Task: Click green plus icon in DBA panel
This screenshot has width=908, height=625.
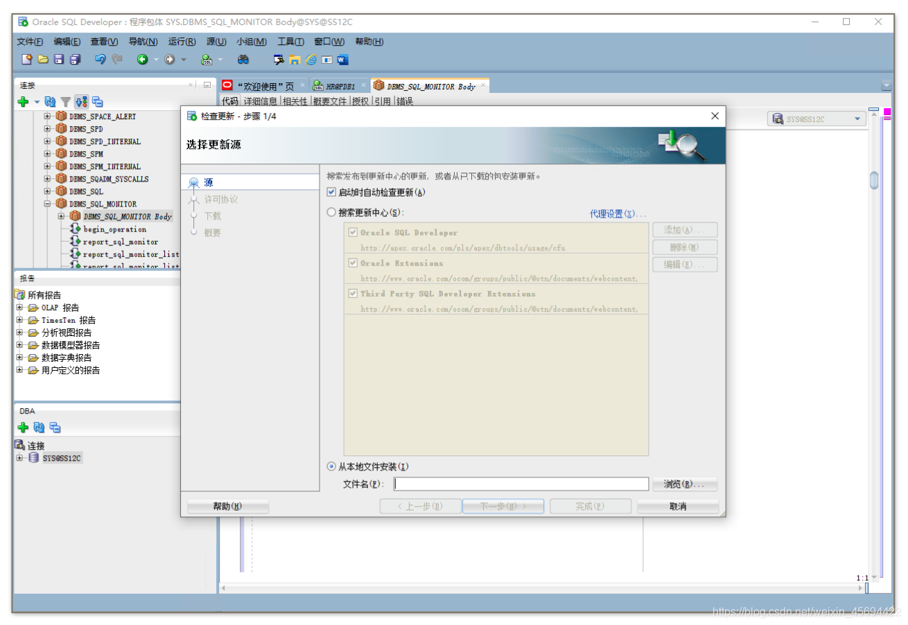Action: click(23, 428)
